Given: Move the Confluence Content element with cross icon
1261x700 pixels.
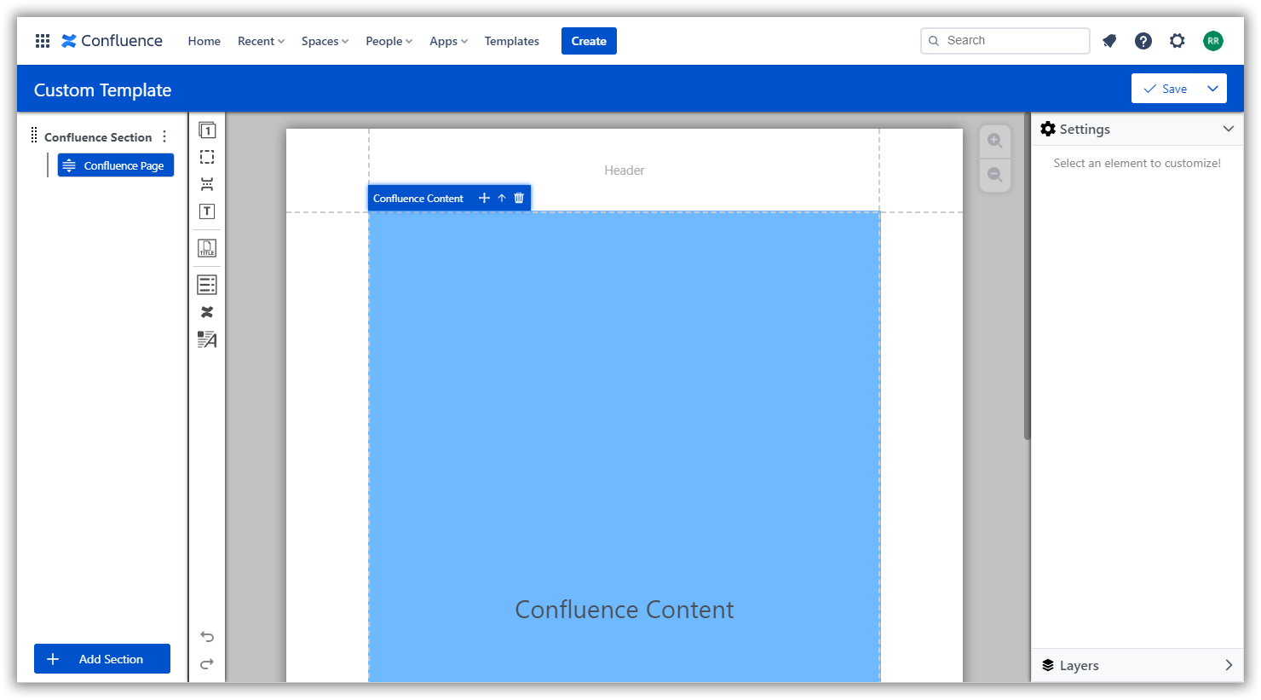Looking at the screenshot, I should click(484, 198).
